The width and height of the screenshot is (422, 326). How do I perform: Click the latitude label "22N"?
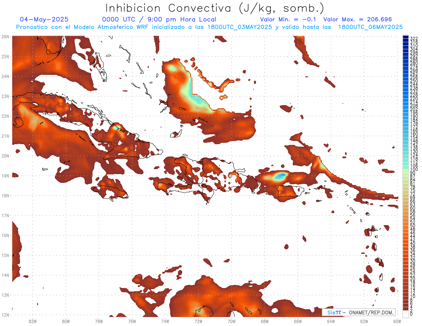[5, 116]
